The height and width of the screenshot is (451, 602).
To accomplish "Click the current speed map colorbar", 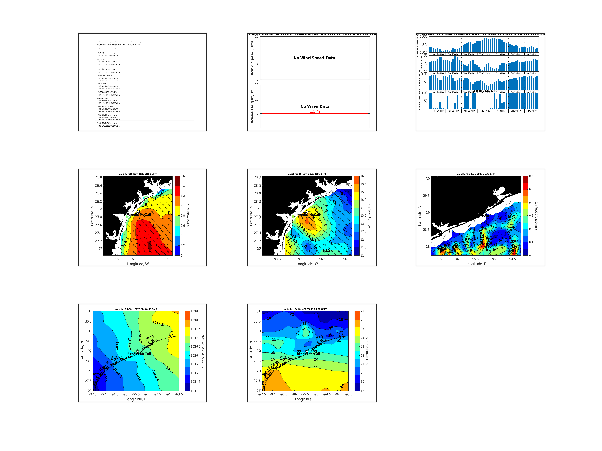I will (525, 215).
